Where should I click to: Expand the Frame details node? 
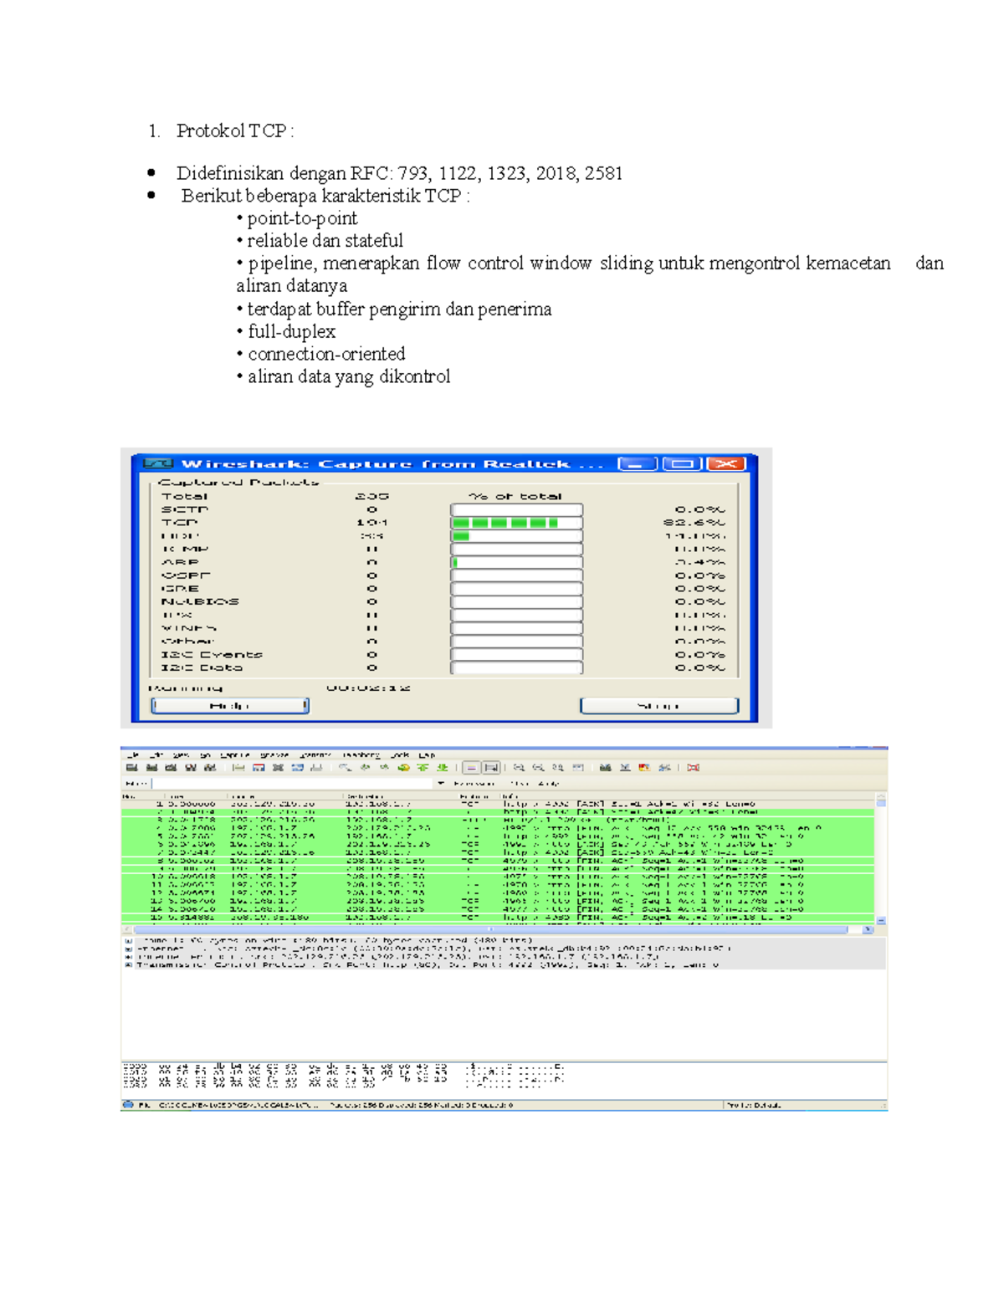(127, 941)
